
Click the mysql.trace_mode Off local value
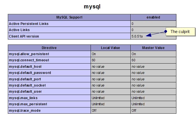(94, 111)
